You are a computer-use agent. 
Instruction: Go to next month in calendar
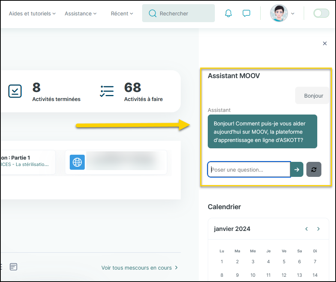coord(318,229)
